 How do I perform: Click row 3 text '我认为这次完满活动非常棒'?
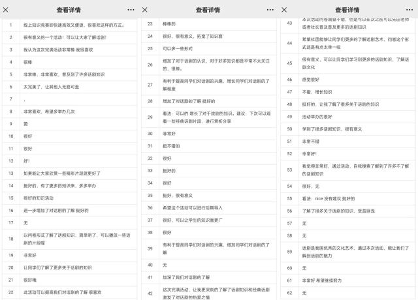click(x=58, y=50)
